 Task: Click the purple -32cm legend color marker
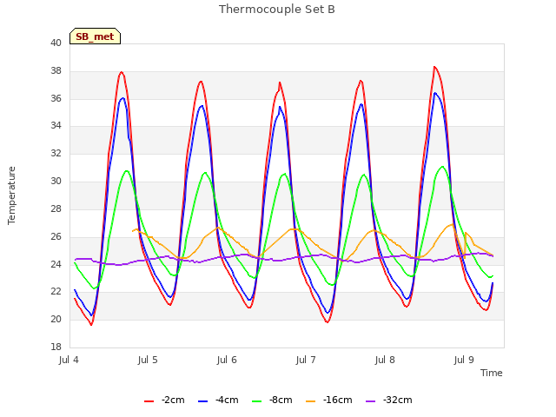[x=370, y=401]
